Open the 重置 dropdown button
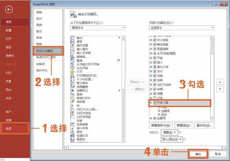 pyautogui.click(x=169, y=132)
